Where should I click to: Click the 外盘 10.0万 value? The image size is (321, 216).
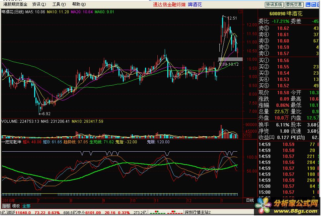(x=281, y=118)
